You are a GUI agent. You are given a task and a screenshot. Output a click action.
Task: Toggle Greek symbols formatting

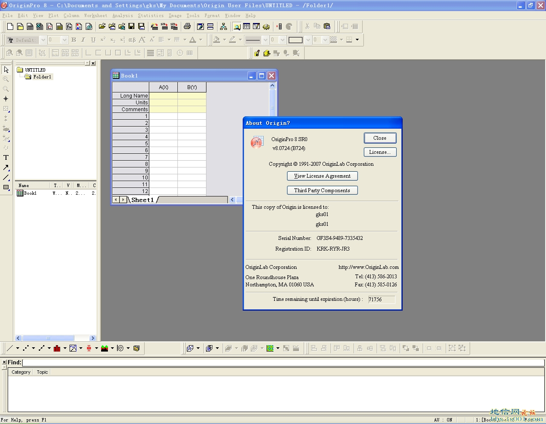pos(132,40)
